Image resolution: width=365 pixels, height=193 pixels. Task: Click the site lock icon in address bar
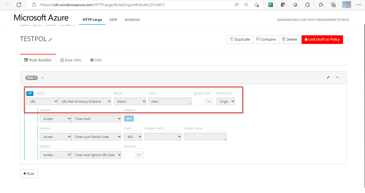pos(34,5)
